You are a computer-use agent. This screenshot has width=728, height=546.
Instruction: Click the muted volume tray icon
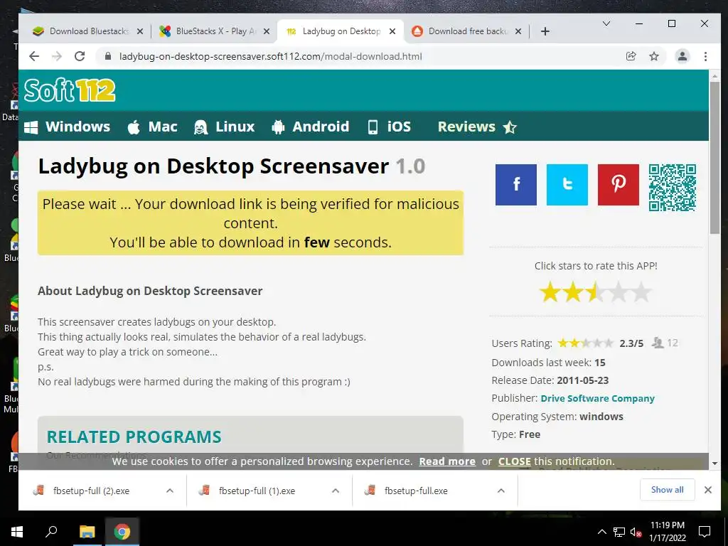coord(636,532)
